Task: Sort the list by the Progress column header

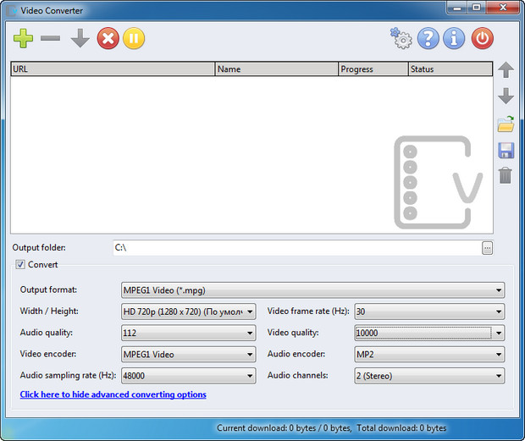Action: pyautogui.click(x=373, y=69)
